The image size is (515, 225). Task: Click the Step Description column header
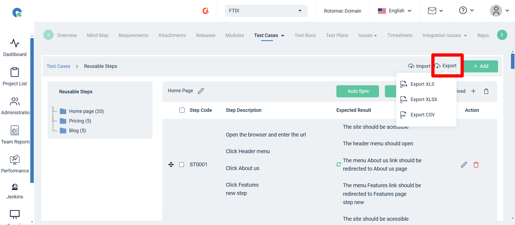pos(244,110)
